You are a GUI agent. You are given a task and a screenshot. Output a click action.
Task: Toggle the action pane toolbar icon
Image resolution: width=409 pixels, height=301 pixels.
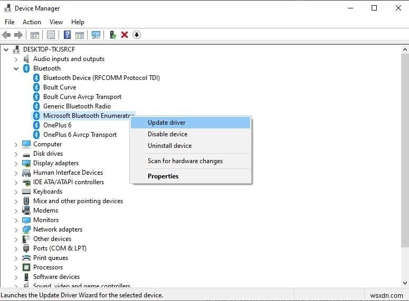[x=80, y=35]
